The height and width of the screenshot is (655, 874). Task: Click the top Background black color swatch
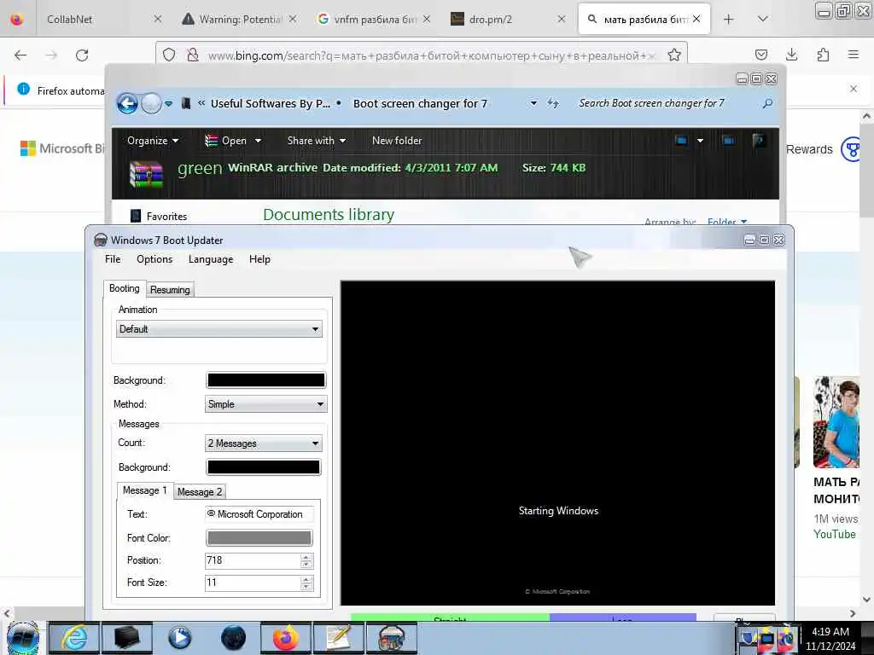click(266, 380)
